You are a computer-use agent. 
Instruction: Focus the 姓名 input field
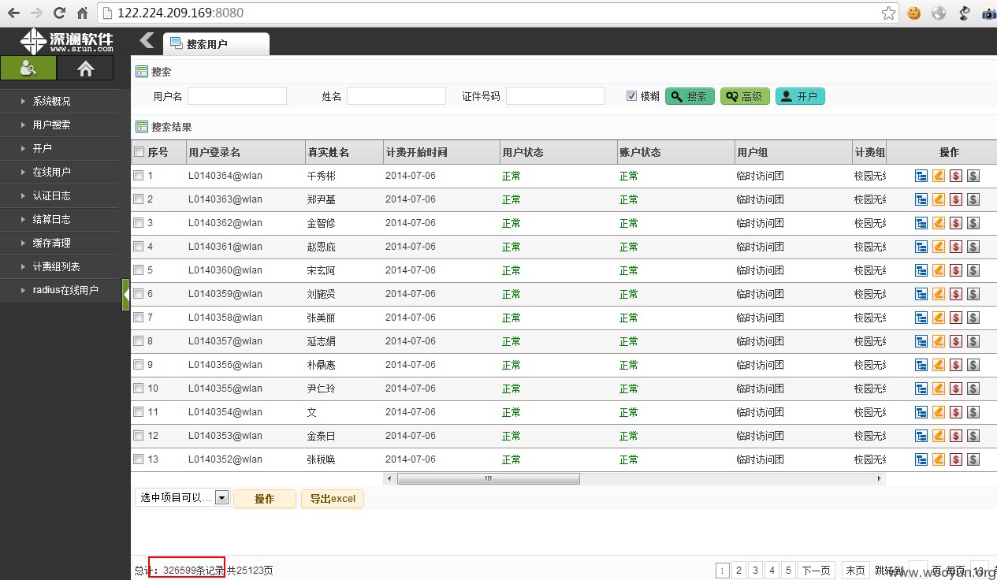pyautogui.click(x=396, y=96)
